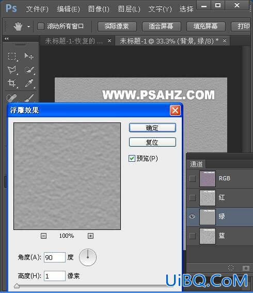The width and height of the screenshot is (253, 293).
Task: Hide the 绿 channel eye icon
Action: 192,217
